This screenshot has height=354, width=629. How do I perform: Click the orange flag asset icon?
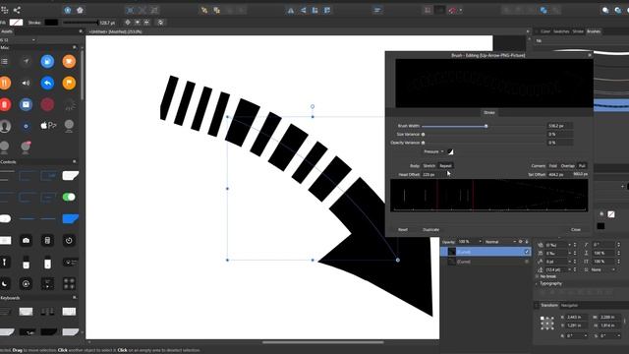(x=69, y=83)
